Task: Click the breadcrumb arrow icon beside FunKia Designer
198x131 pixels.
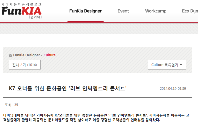Action: [x=10, y=55]
